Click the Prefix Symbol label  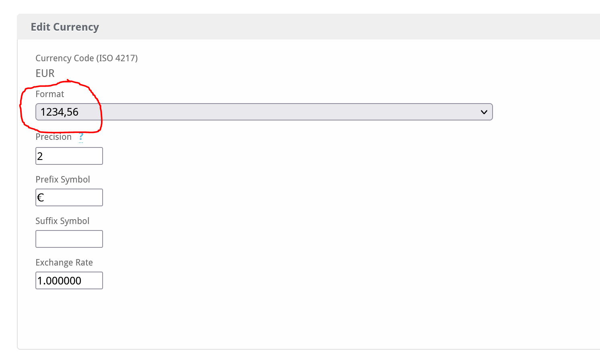63,179
